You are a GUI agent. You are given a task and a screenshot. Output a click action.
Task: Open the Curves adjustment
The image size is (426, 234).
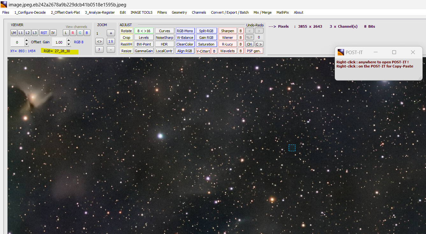coord(164,31)
